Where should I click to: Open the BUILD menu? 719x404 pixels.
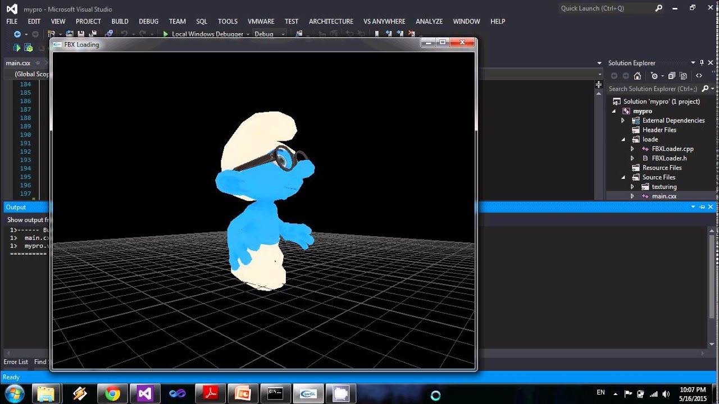[x=120, y=21]
